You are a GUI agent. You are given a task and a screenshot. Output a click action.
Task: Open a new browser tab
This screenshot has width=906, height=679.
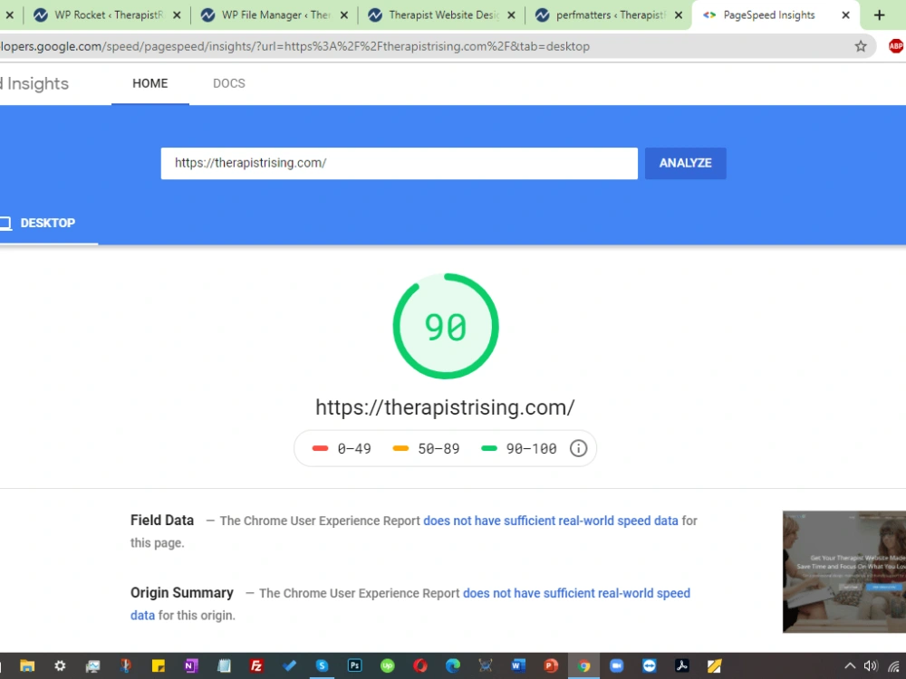coord(880,15)
